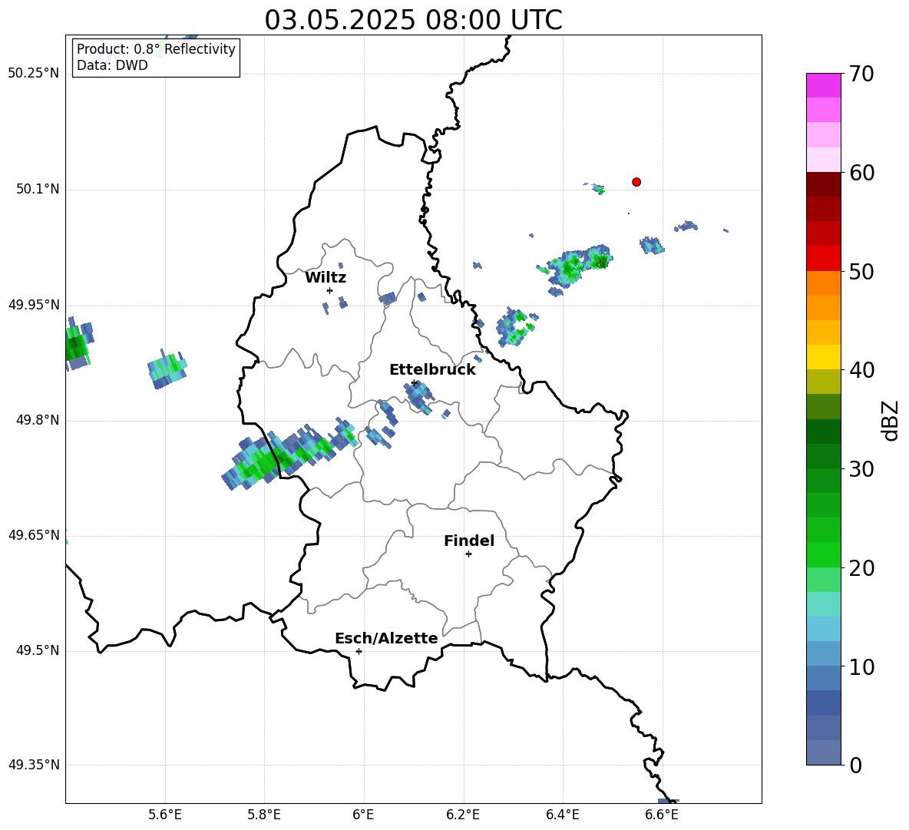Click the 49.8°N latitude label
Viewport: 909px width, 830px height.
pos(38,420)
